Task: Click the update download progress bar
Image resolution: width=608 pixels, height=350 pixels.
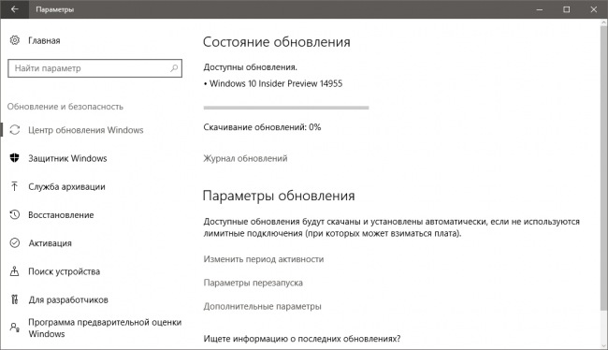Action: pyautogui.click(x=286, y=108)
